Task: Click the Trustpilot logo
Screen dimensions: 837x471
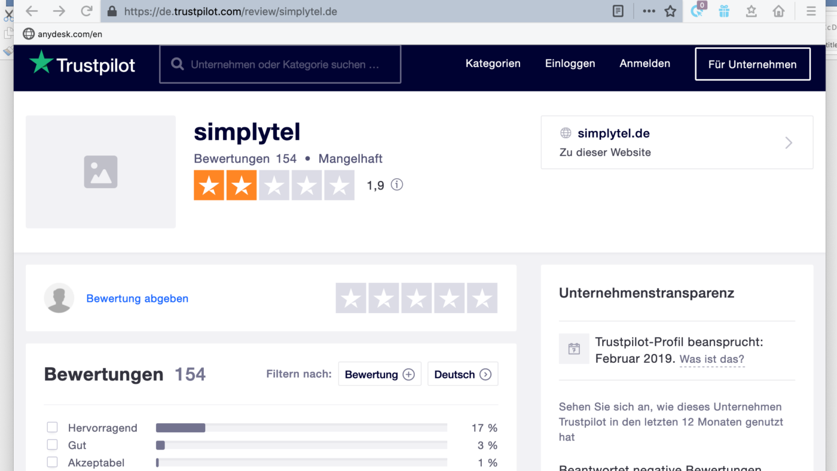Action: tap(83, 64)
